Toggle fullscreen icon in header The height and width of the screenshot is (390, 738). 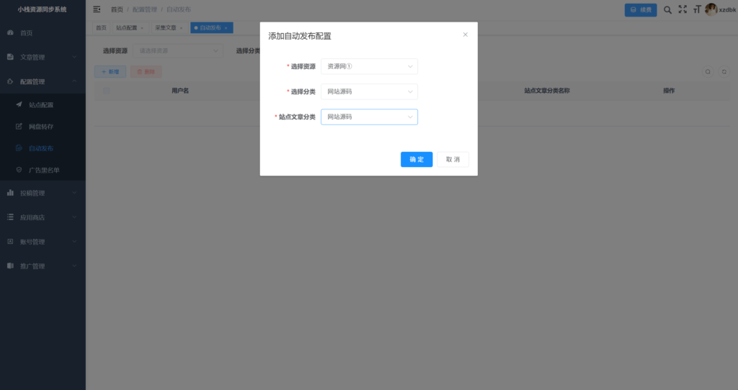click(683, 9)
